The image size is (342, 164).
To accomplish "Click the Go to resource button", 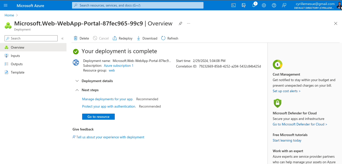I will [x=98, y=117].
